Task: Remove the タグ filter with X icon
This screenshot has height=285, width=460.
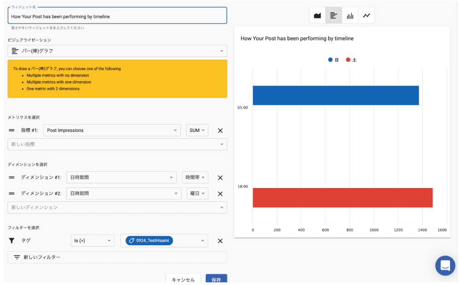Action: [x=220, y=241]
